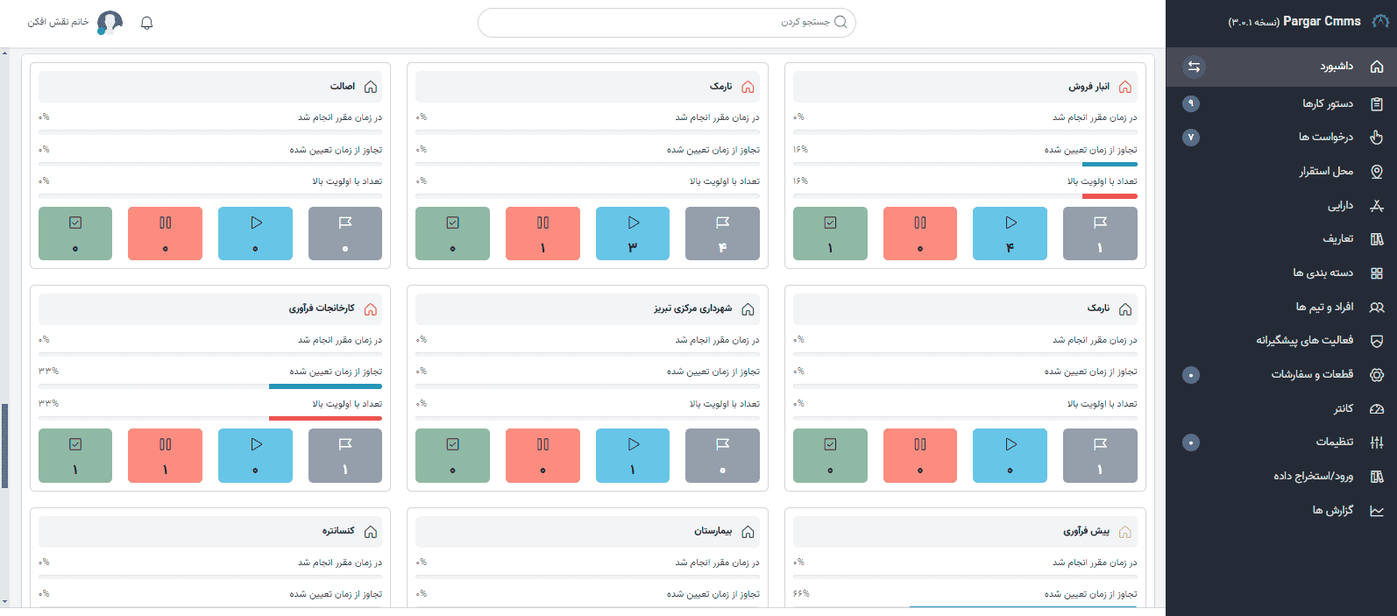Image resolution: width=1397 pixels, height=616 pixels.
Task: Click red pause tile in انبار فروش
Action: [x=919, y=234]
